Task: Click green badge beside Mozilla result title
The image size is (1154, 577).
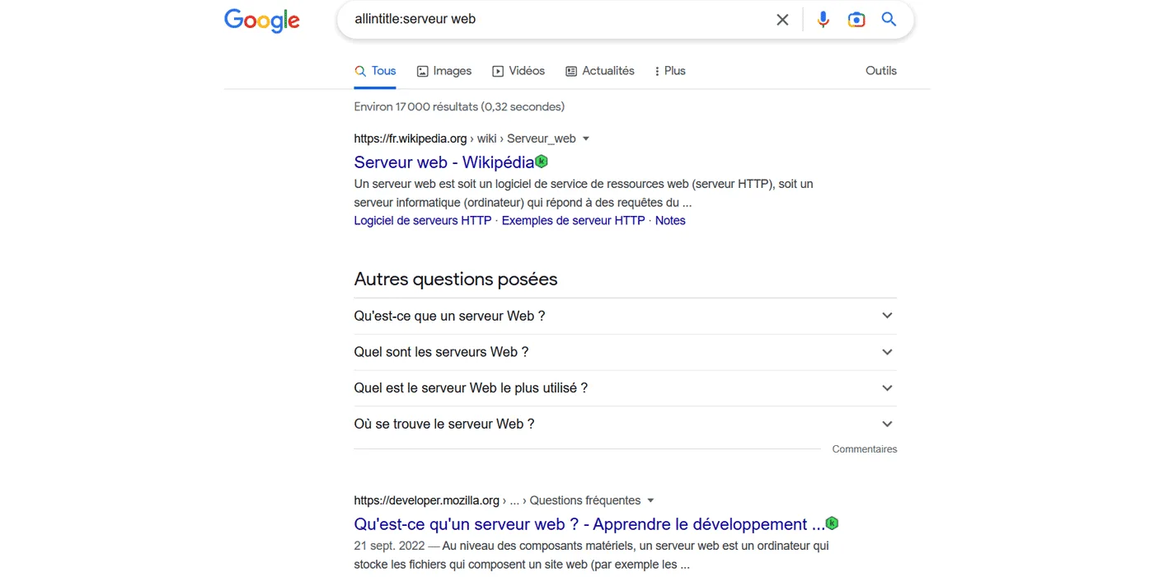Action: [x=832, y=523]
